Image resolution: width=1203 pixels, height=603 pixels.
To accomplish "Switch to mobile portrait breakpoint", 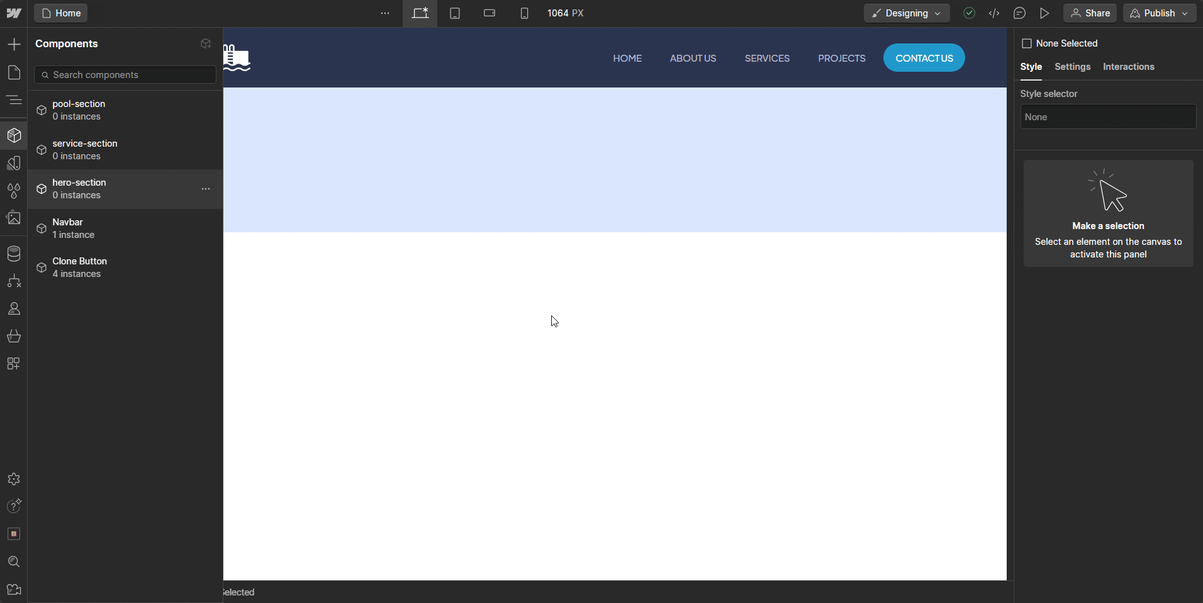I will (x=524, y=13).
